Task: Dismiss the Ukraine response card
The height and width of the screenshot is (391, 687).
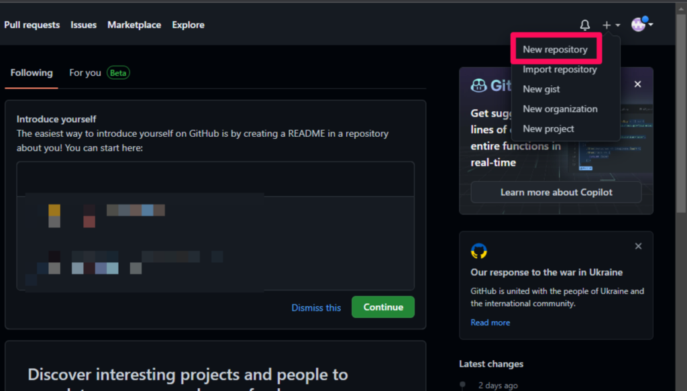Action: click(637, 246)
